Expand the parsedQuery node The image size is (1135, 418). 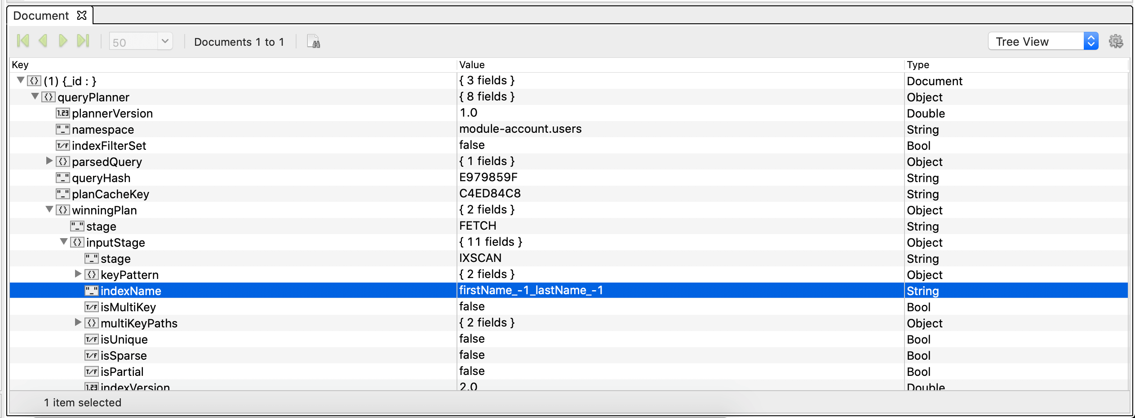click(49, 161)
